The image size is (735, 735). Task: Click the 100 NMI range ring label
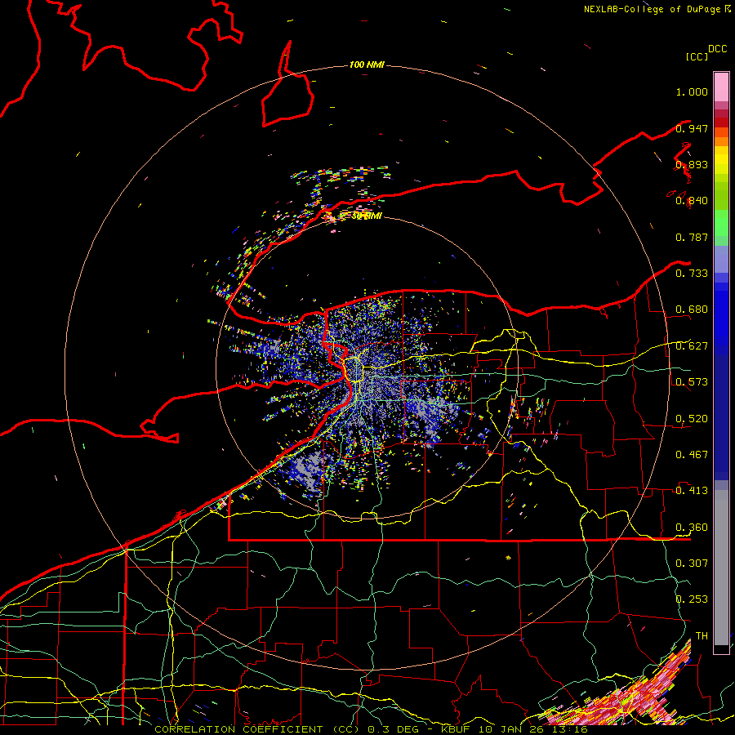click(367, 65)
